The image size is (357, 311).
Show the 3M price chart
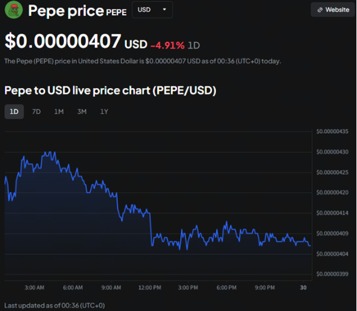tap(82, 112)
